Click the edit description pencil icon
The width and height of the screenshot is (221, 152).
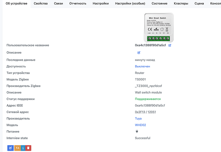(139, 52)
